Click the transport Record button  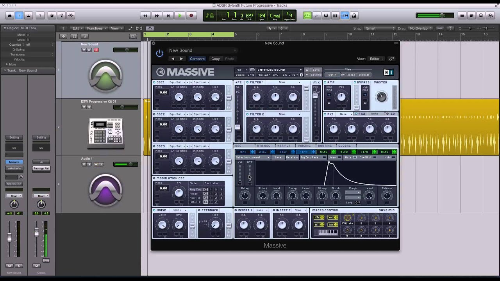tap(191, 16)
